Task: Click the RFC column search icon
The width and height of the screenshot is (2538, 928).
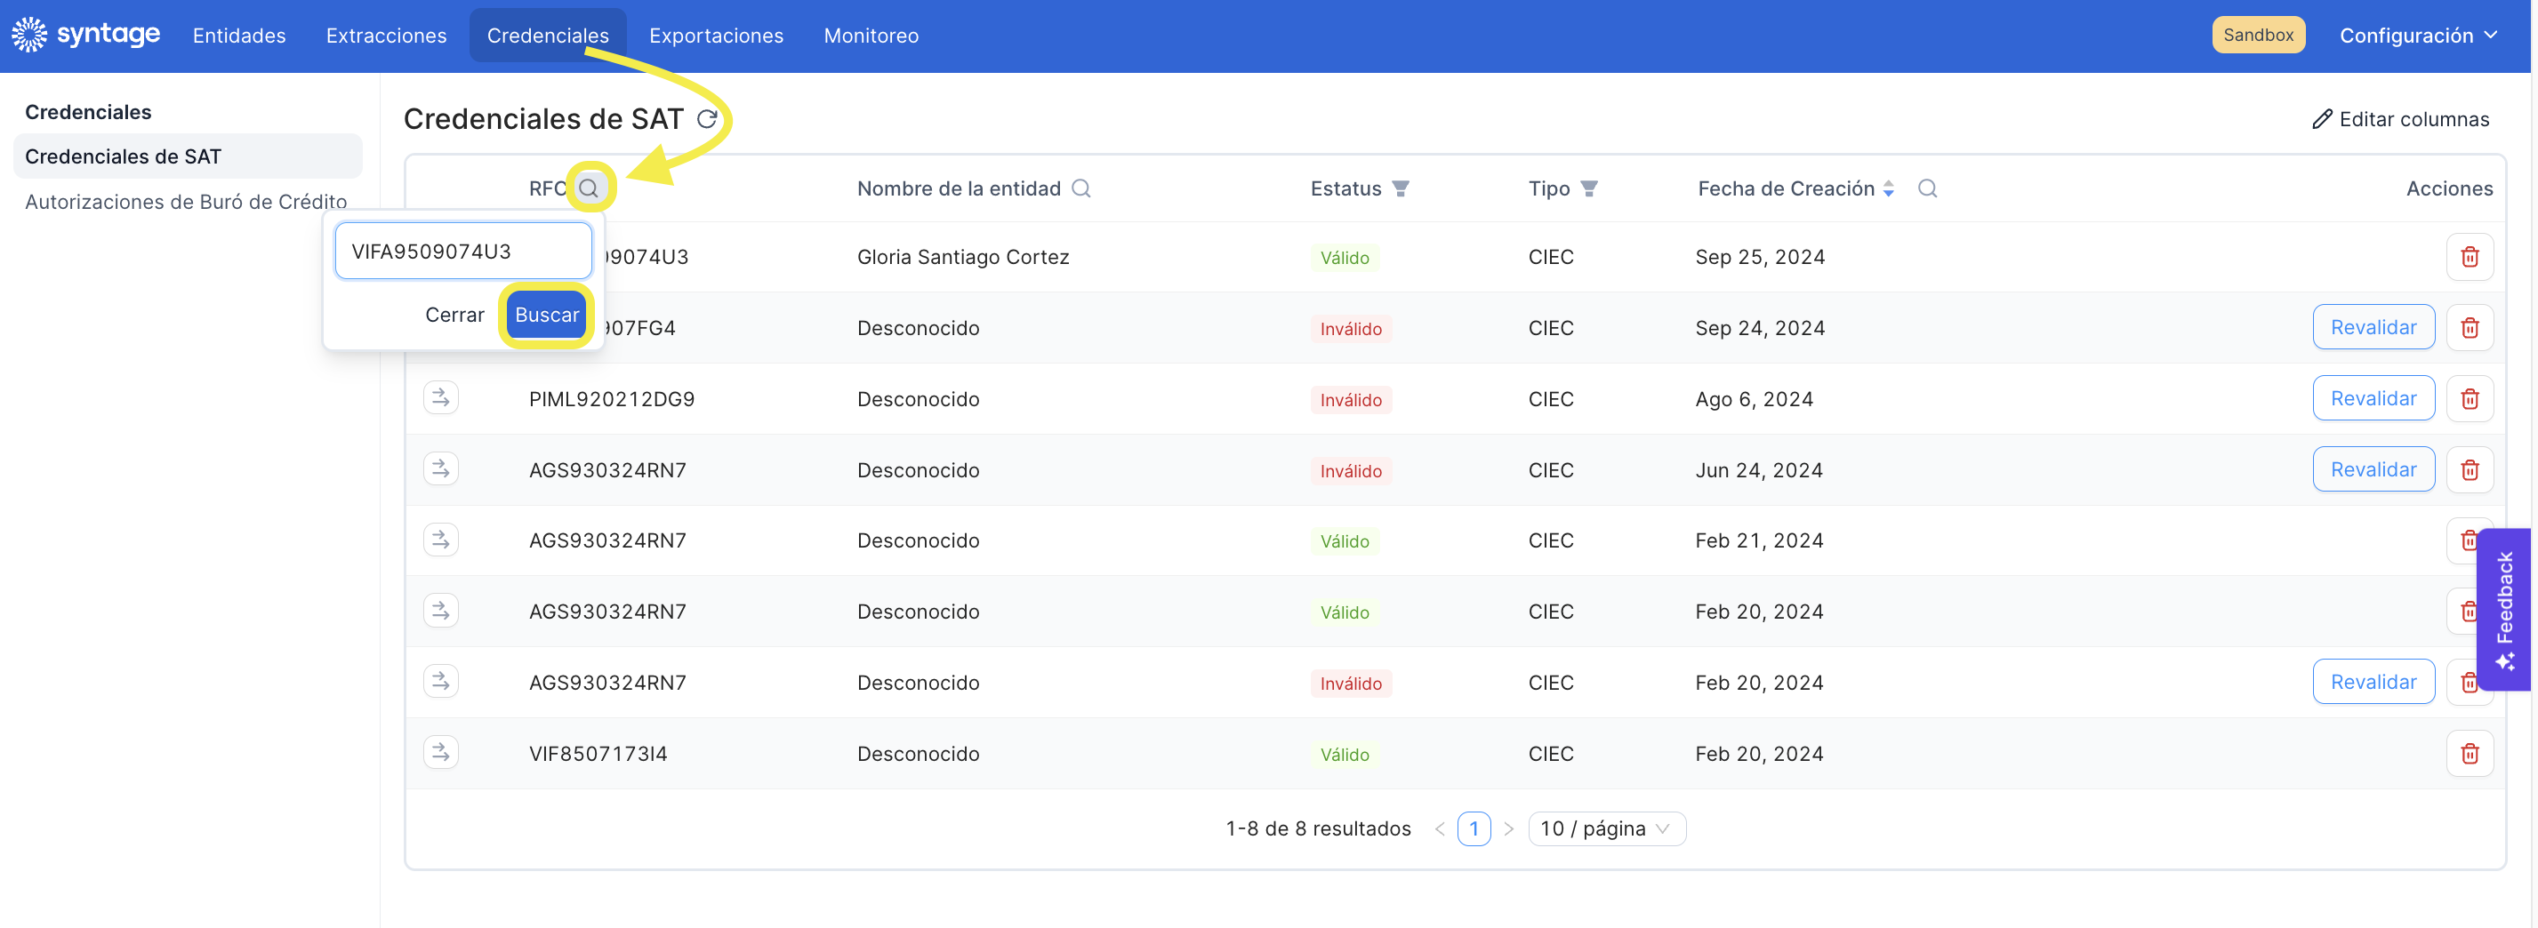Action: tap(588, 188)
